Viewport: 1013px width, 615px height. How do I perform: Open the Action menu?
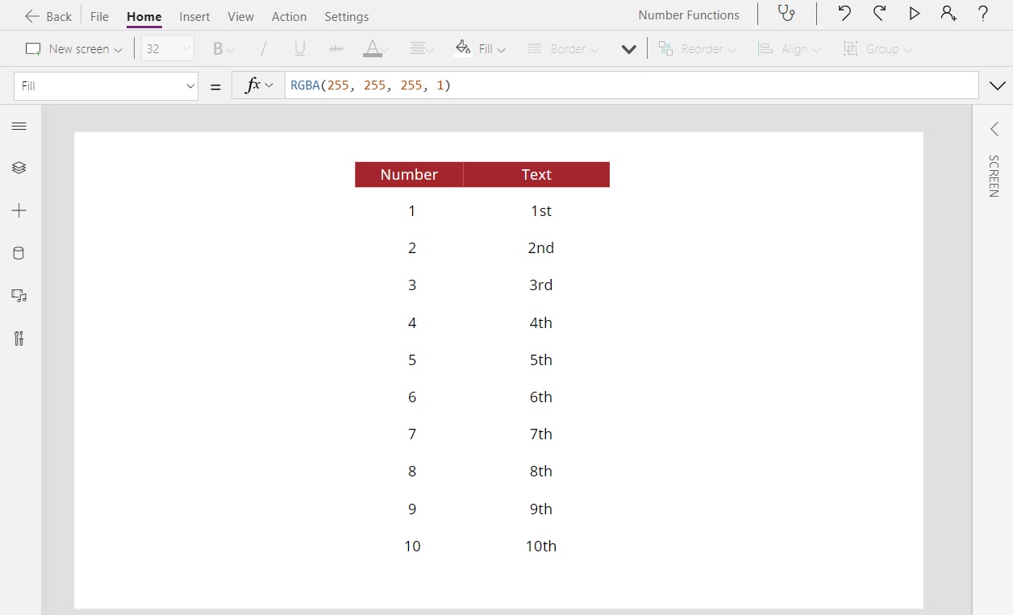tap(289, 16)
